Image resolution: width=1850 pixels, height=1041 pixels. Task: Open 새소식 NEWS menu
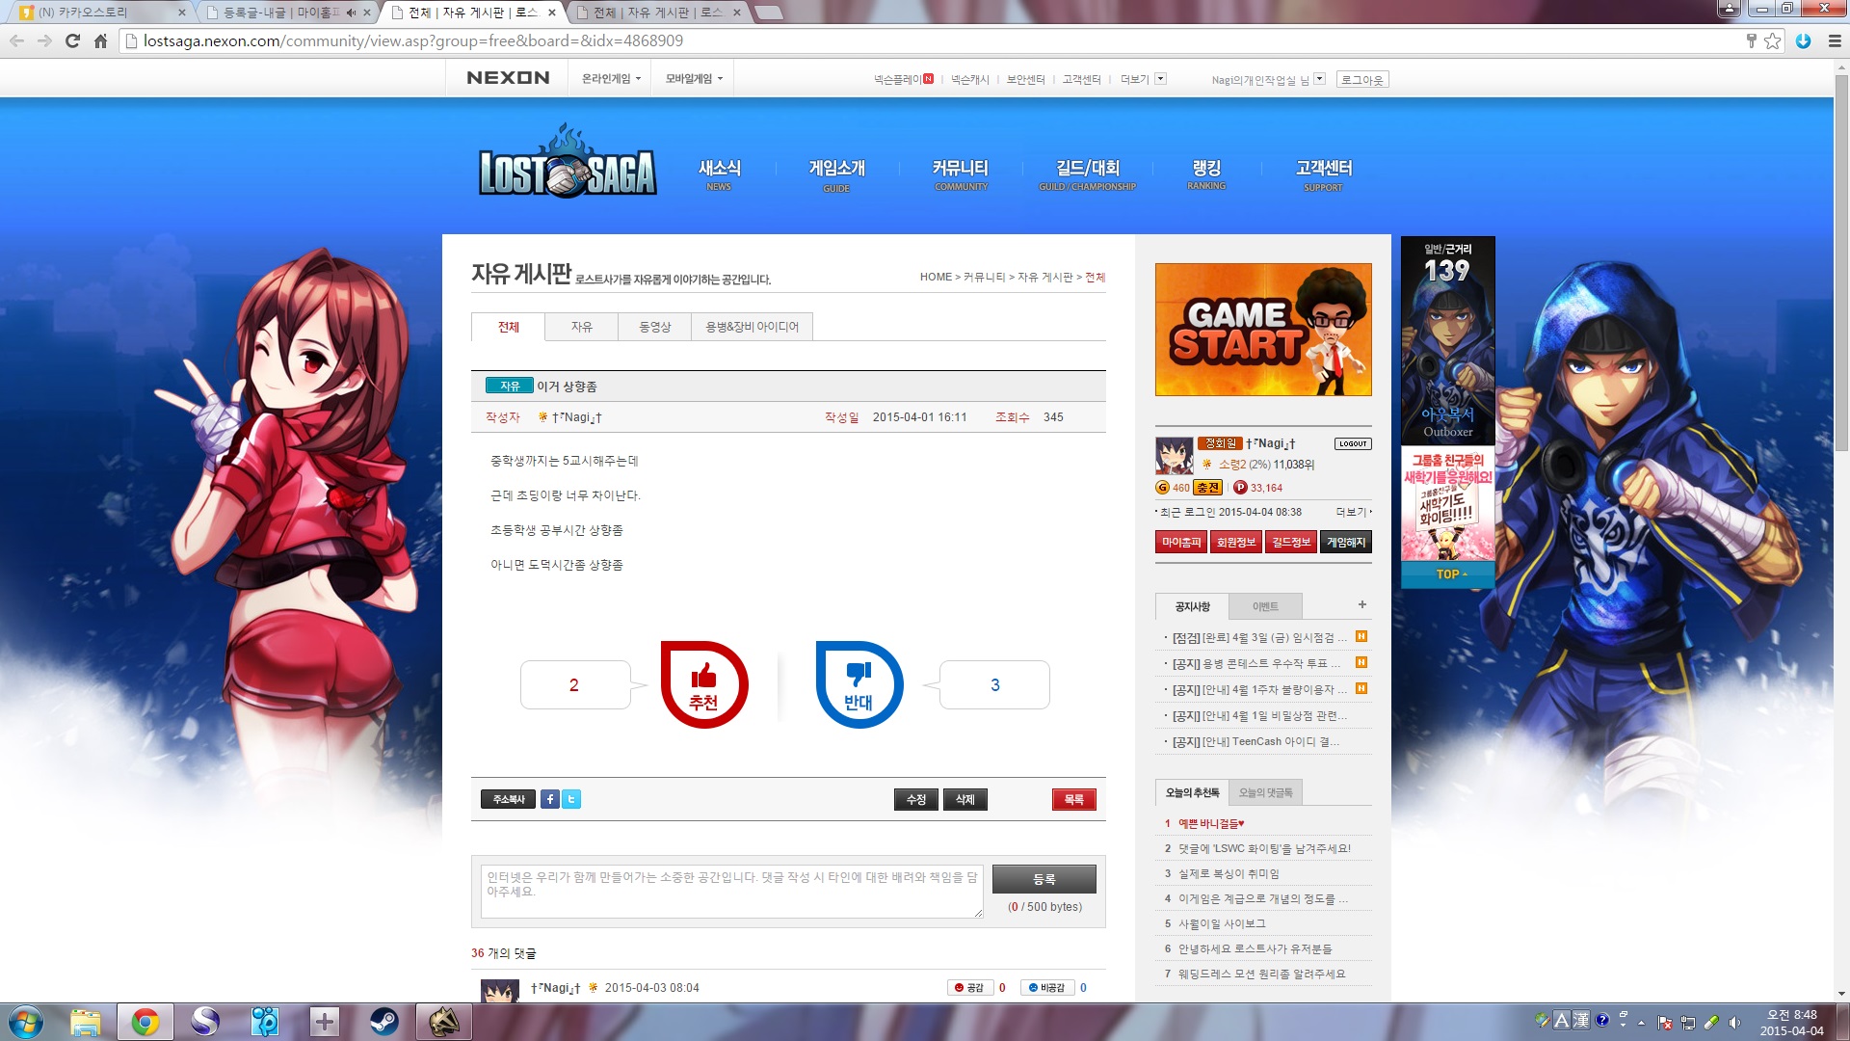[x=719, y=173]
